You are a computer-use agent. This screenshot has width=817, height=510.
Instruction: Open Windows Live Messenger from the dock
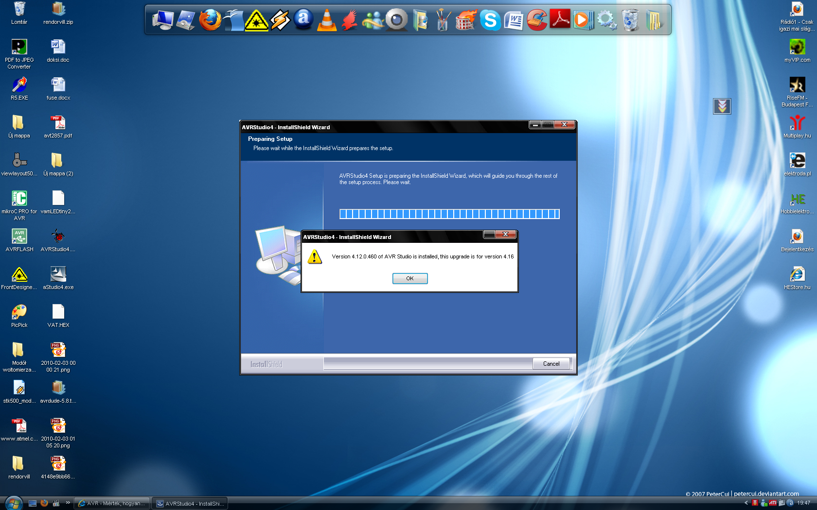[373, 20]
